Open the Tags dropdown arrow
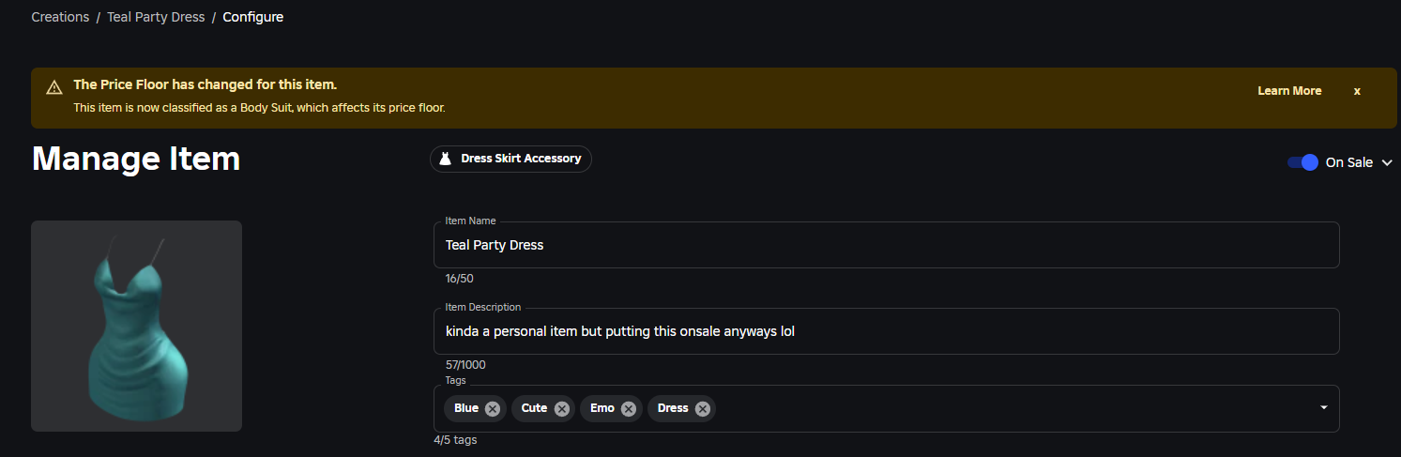The image size is (1401, 457). 1324,407
